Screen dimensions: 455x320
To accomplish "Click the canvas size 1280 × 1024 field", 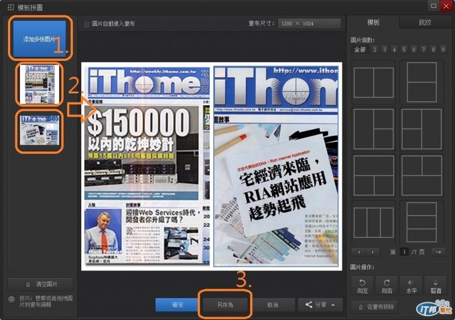I will 309,23.
